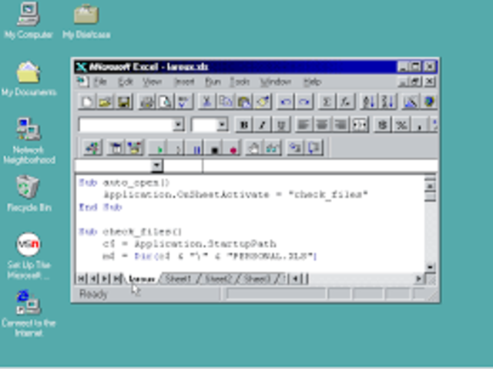Open the View menu
This screenshot has height=369, width=493.
coord(152,82)
